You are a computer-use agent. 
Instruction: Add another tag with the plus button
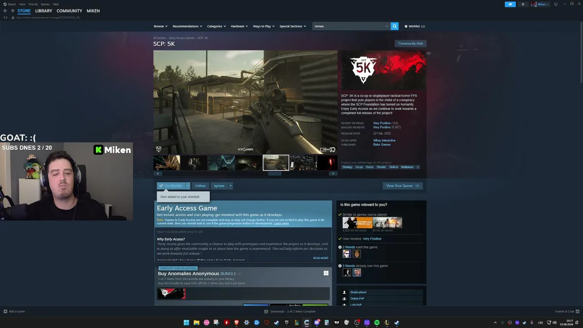pos(418,167)
